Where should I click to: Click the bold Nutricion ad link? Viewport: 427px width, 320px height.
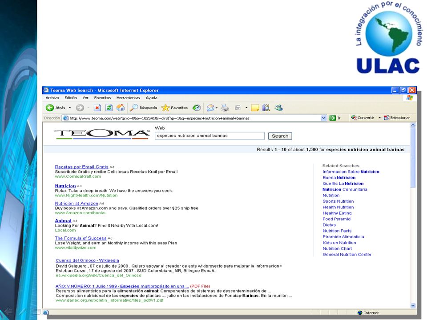click(x=65, y=186)
